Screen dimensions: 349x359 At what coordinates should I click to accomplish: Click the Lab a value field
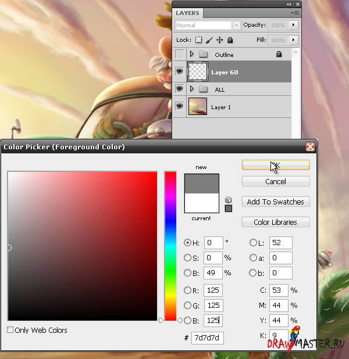pyautogui.click(x=281, y=257)
